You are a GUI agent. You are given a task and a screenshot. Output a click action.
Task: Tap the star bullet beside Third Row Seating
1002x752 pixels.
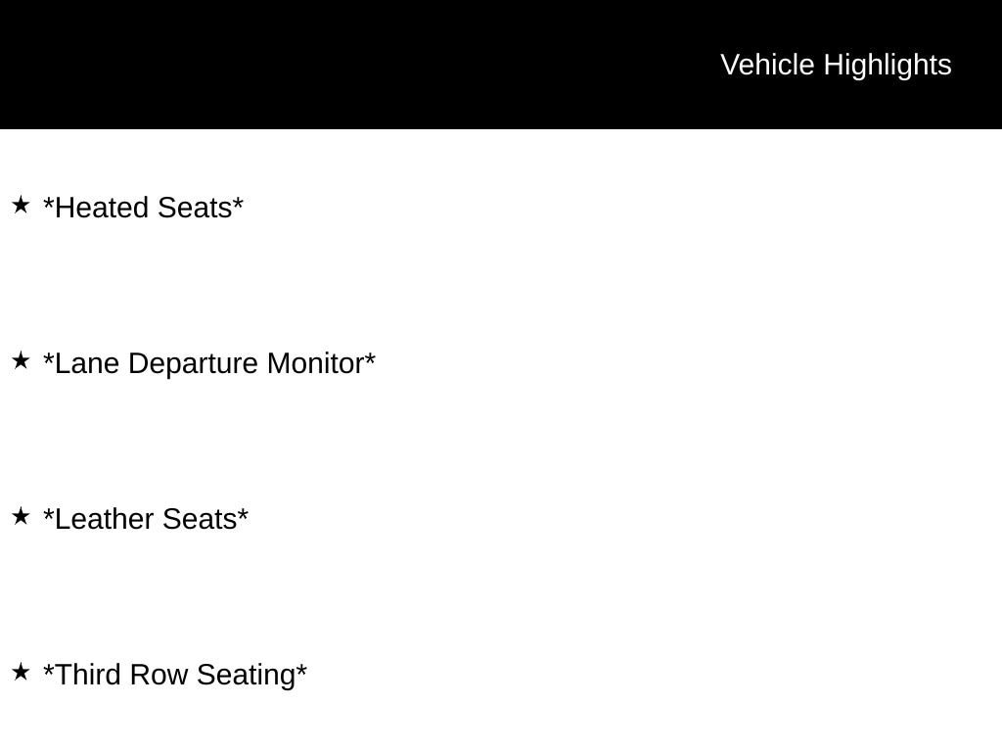[21, 672]
